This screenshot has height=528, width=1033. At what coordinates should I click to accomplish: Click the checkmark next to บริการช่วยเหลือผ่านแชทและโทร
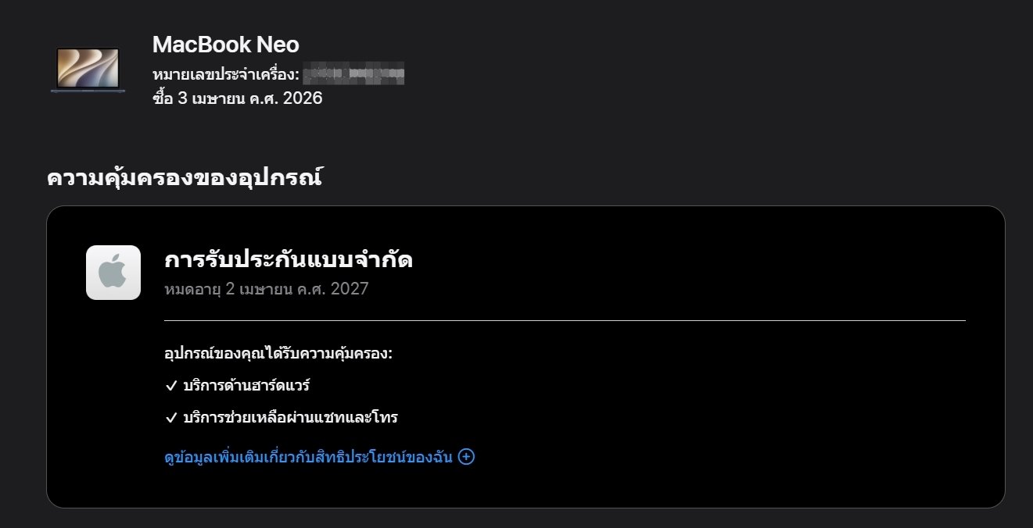171,418
